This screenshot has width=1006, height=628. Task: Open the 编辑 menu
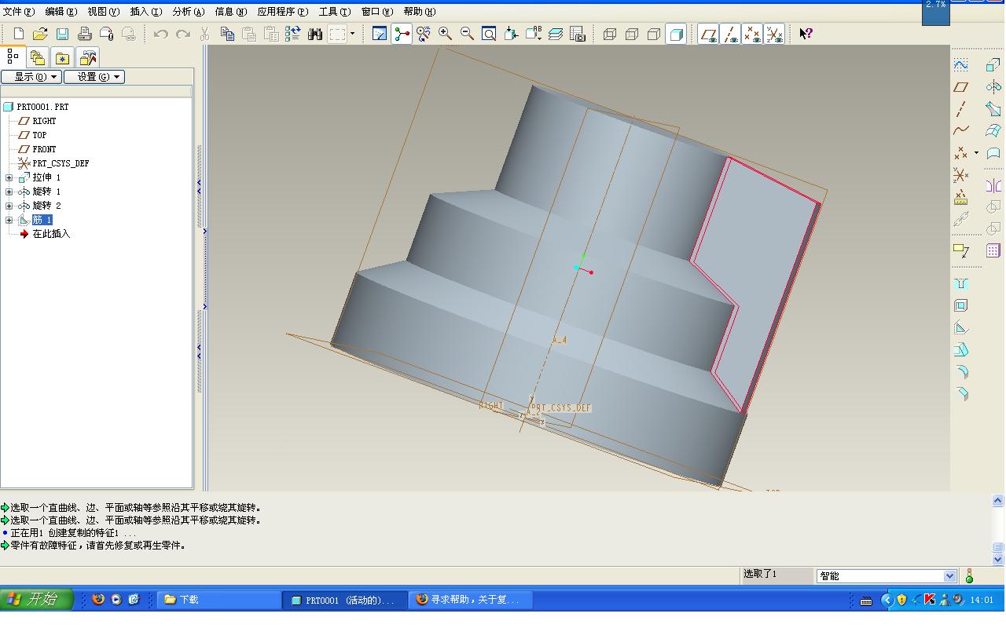[x=61, y=12]
